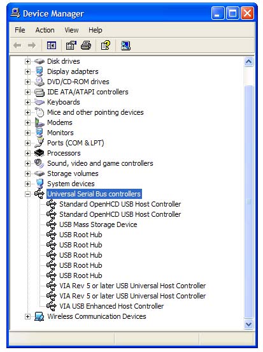This screenshot has width=263, height=352.
Task: Expand the Ports (COM & LPT) node
Action: pyautogui.click(x=27, y=143)
